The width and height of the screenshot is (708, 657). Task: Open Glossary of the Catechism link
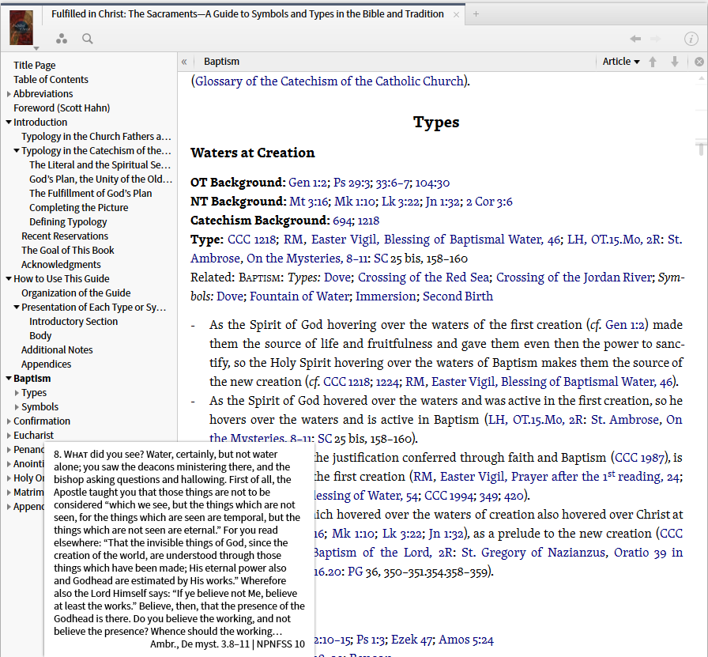[330, 81]
